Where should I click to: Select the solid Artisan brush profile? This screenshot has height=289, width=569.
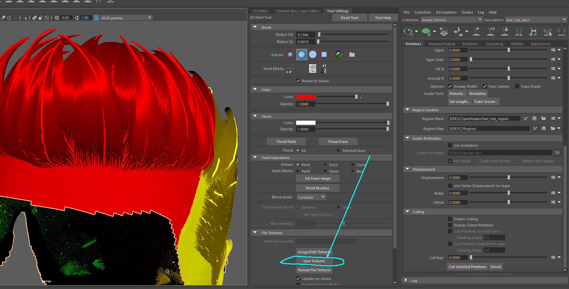[x=313, y=55]
